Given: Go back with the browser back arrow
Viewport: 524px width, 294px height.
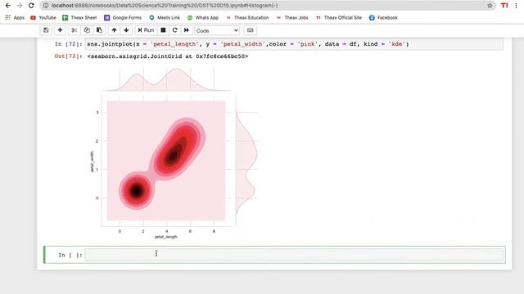Looking at the screenshot, I should tap(8, 6).
